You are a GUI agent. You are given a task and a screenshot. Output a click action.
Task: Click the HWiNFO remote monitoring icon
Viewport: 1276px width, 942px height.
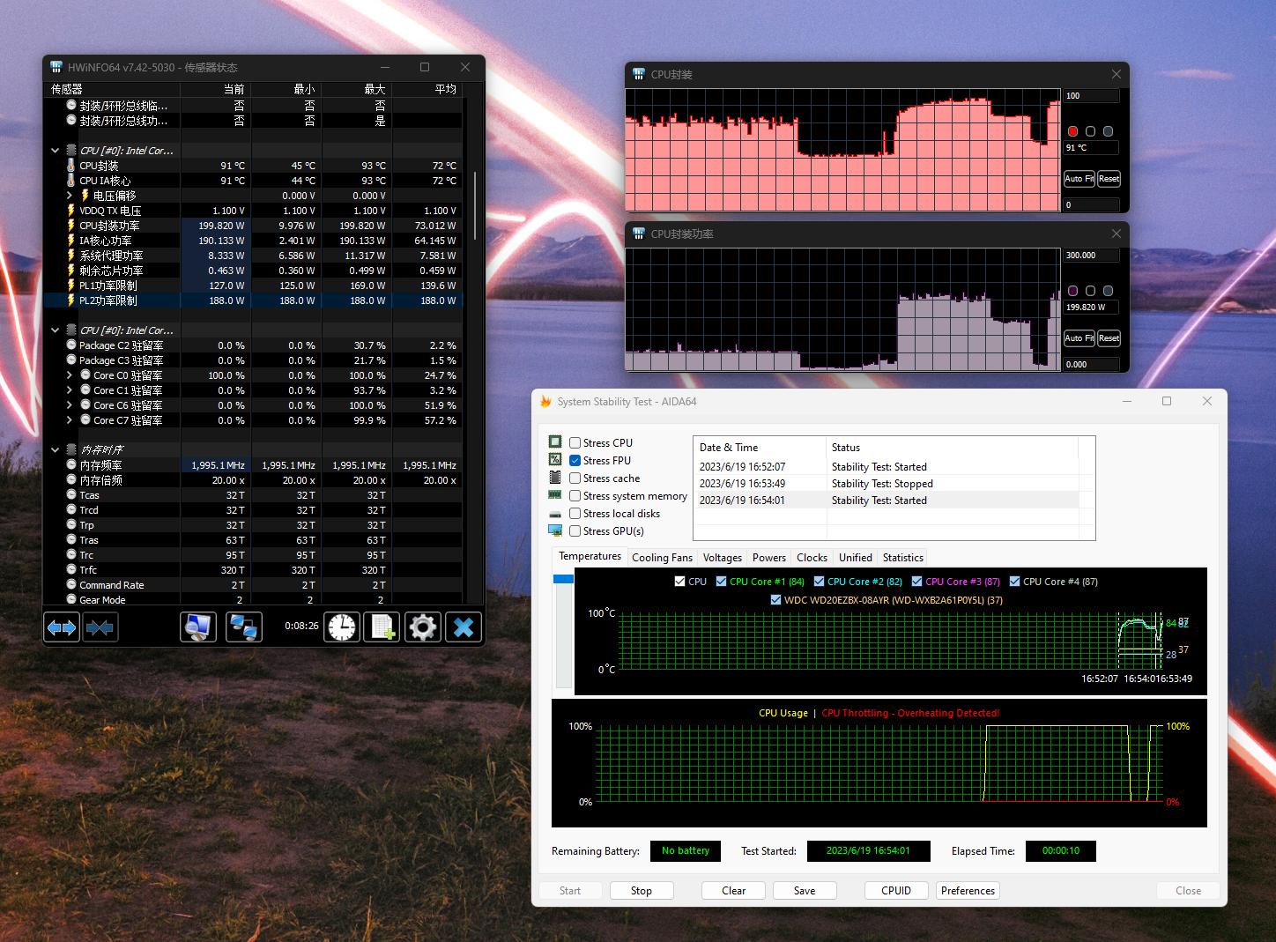244,627
